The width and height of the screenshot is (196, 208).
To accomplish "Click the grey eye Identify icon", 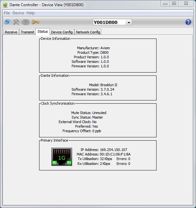I will [26, 22].
